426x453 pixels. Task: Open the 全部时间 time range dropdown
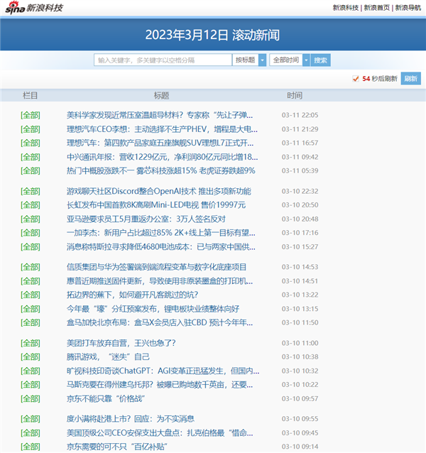290,60
